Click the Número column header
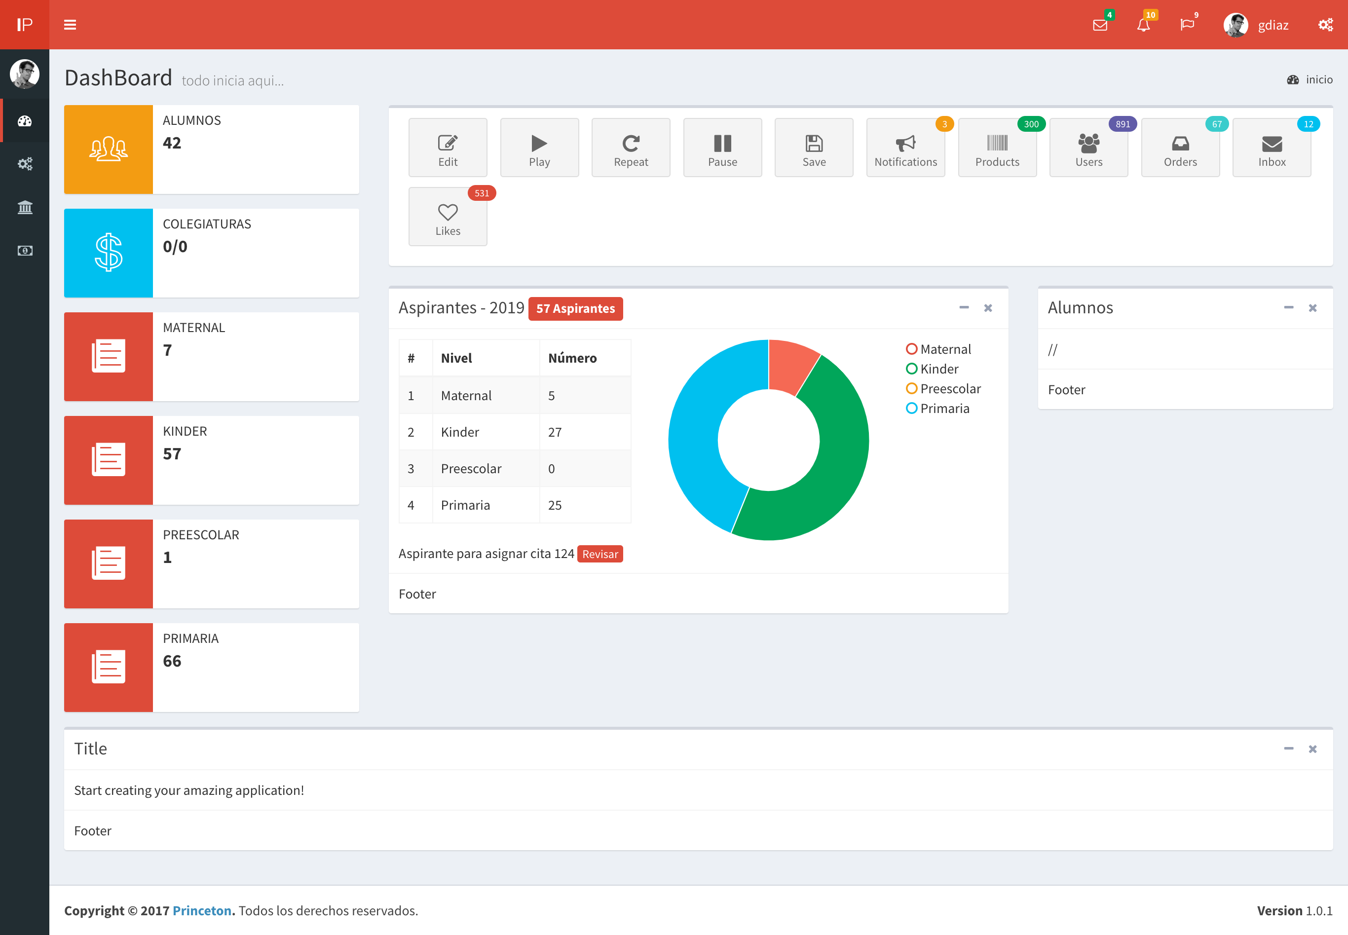This screenshot has width=1348, height=935. pos(585,358)
